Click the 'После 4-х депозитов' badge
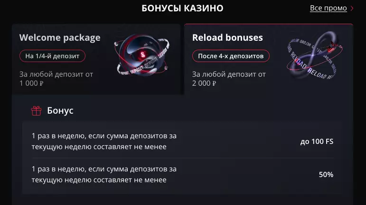366x205 pixels. pos(231,56)
